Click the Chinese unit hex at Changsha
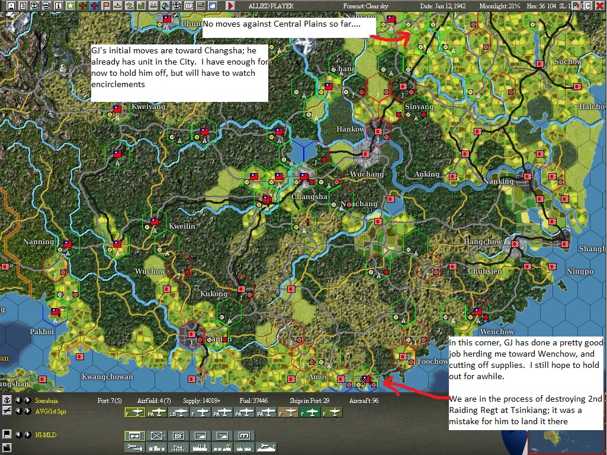Screen dimensions: 607x455 coord(304,178)
